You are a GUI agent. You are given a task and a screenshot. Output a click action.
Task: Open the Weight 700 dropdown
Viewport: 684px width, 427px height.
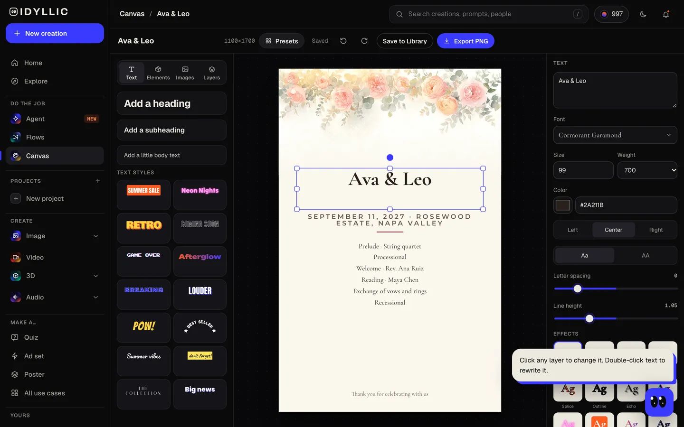point(647,170)
